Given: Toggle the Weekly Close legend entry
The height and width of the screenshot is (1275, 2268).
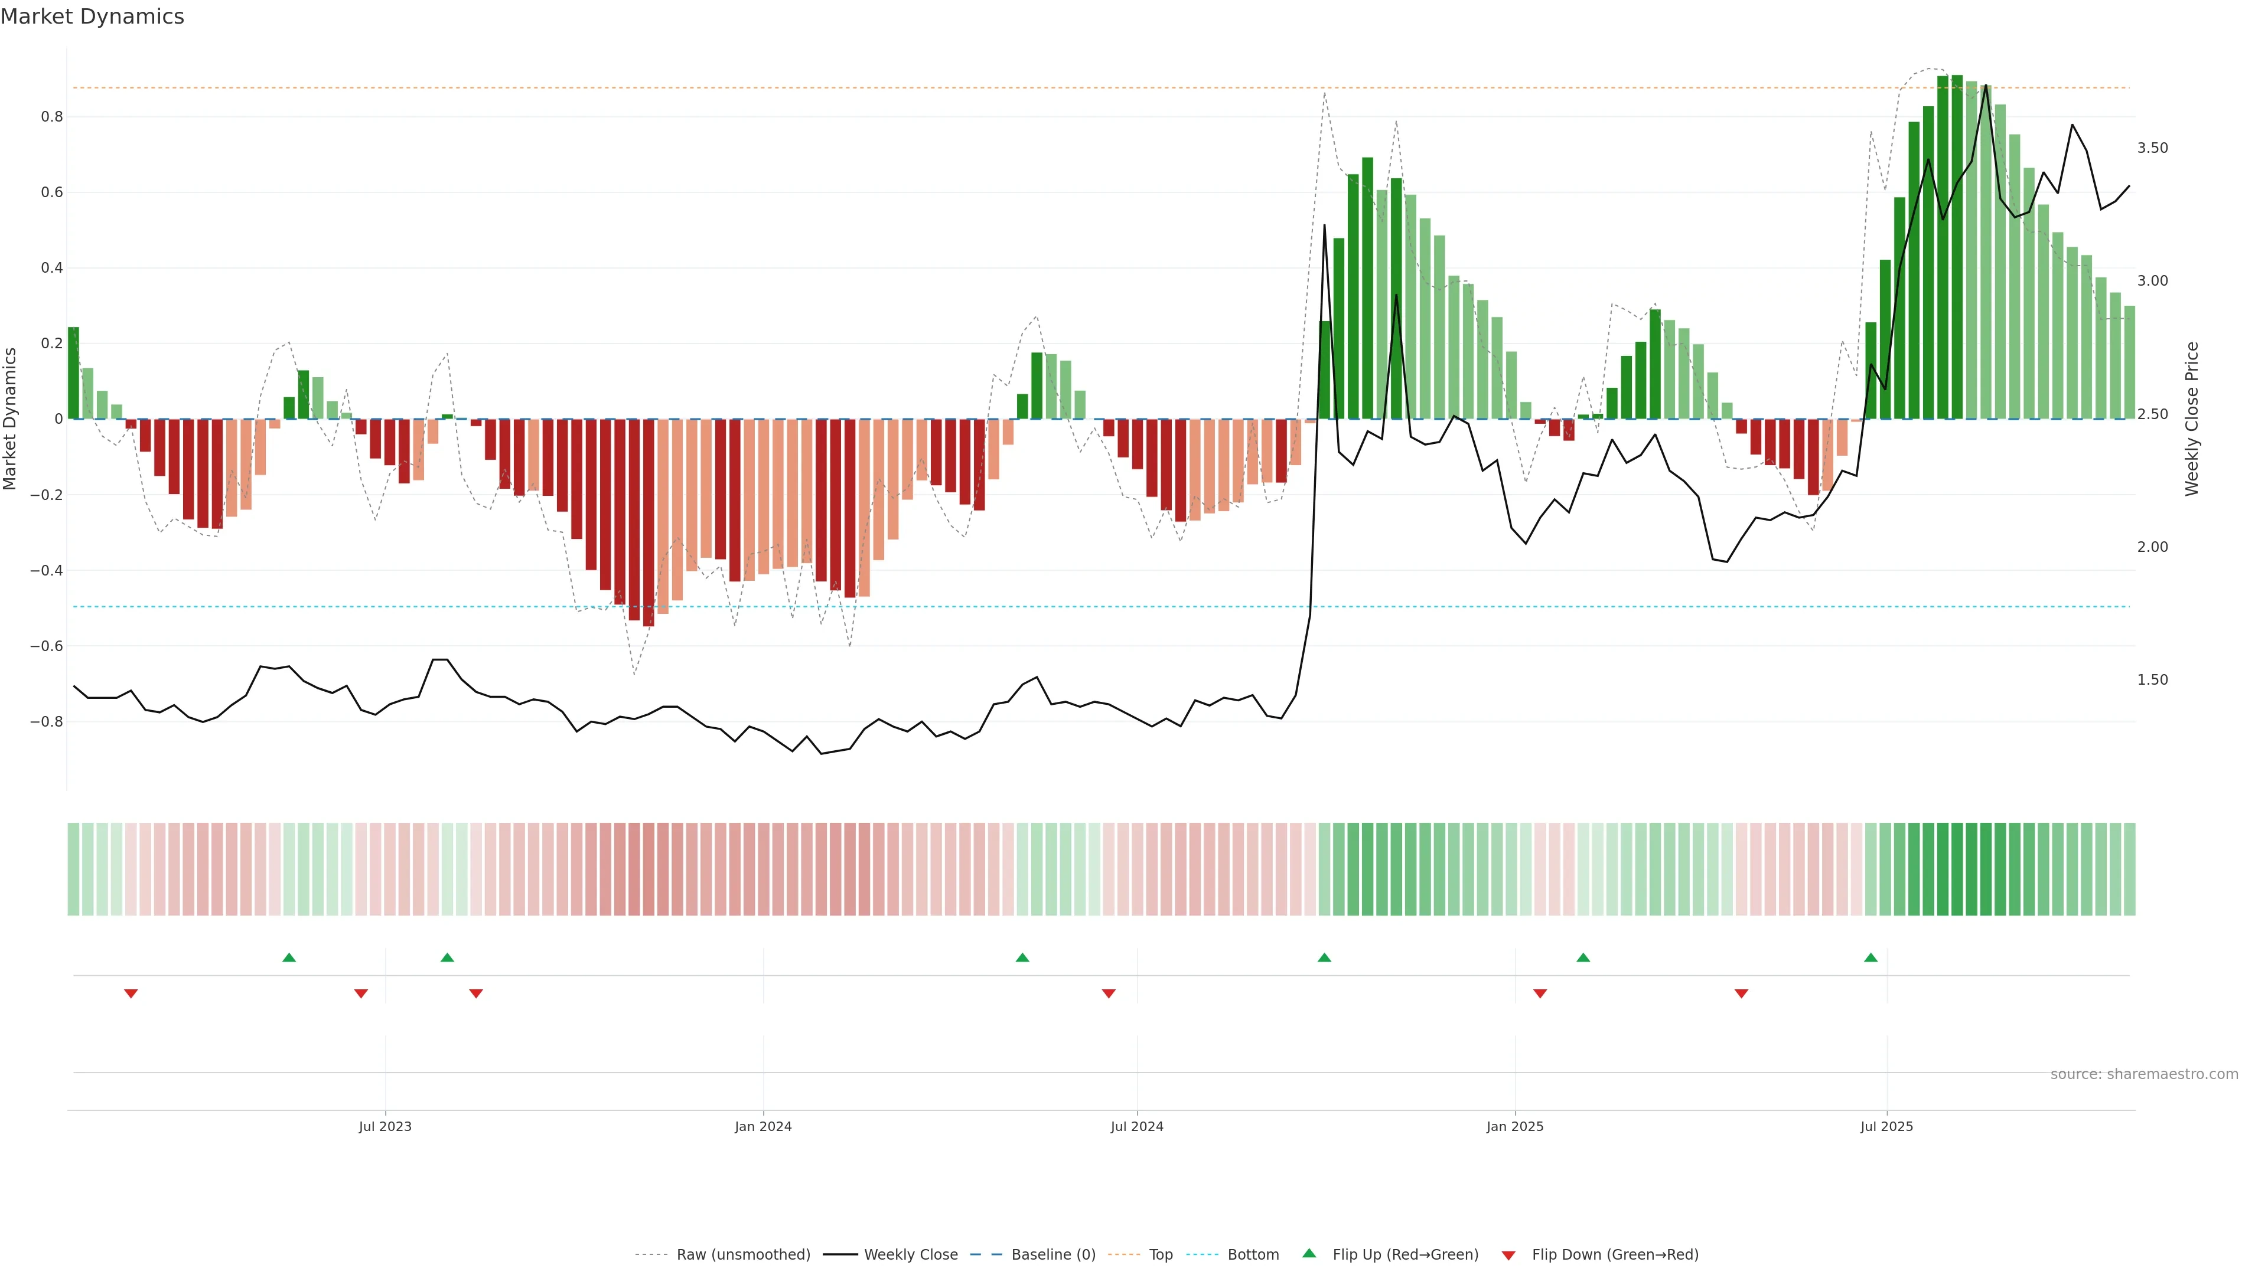Looking at the screenshot, I should point(910,1255).
